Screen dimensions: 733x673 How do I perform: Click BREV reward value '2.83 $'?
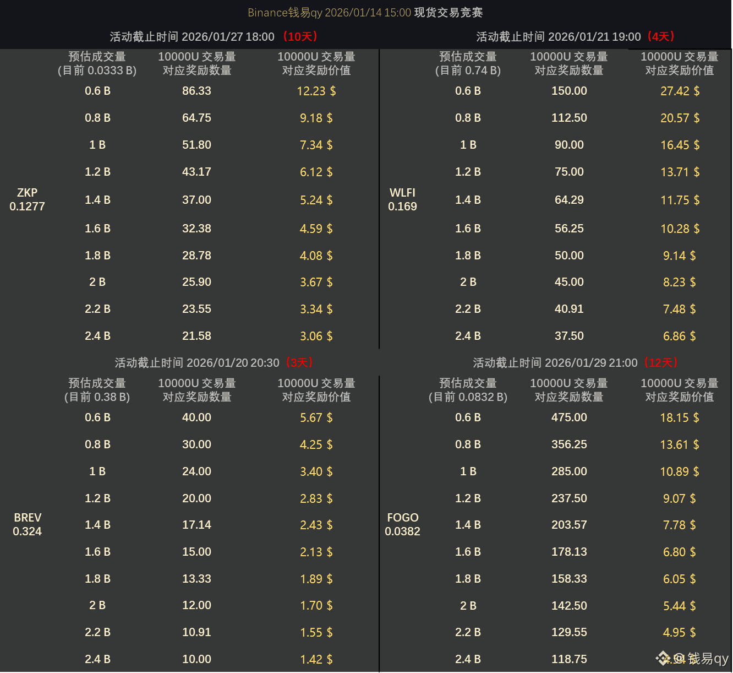[316, 498]
